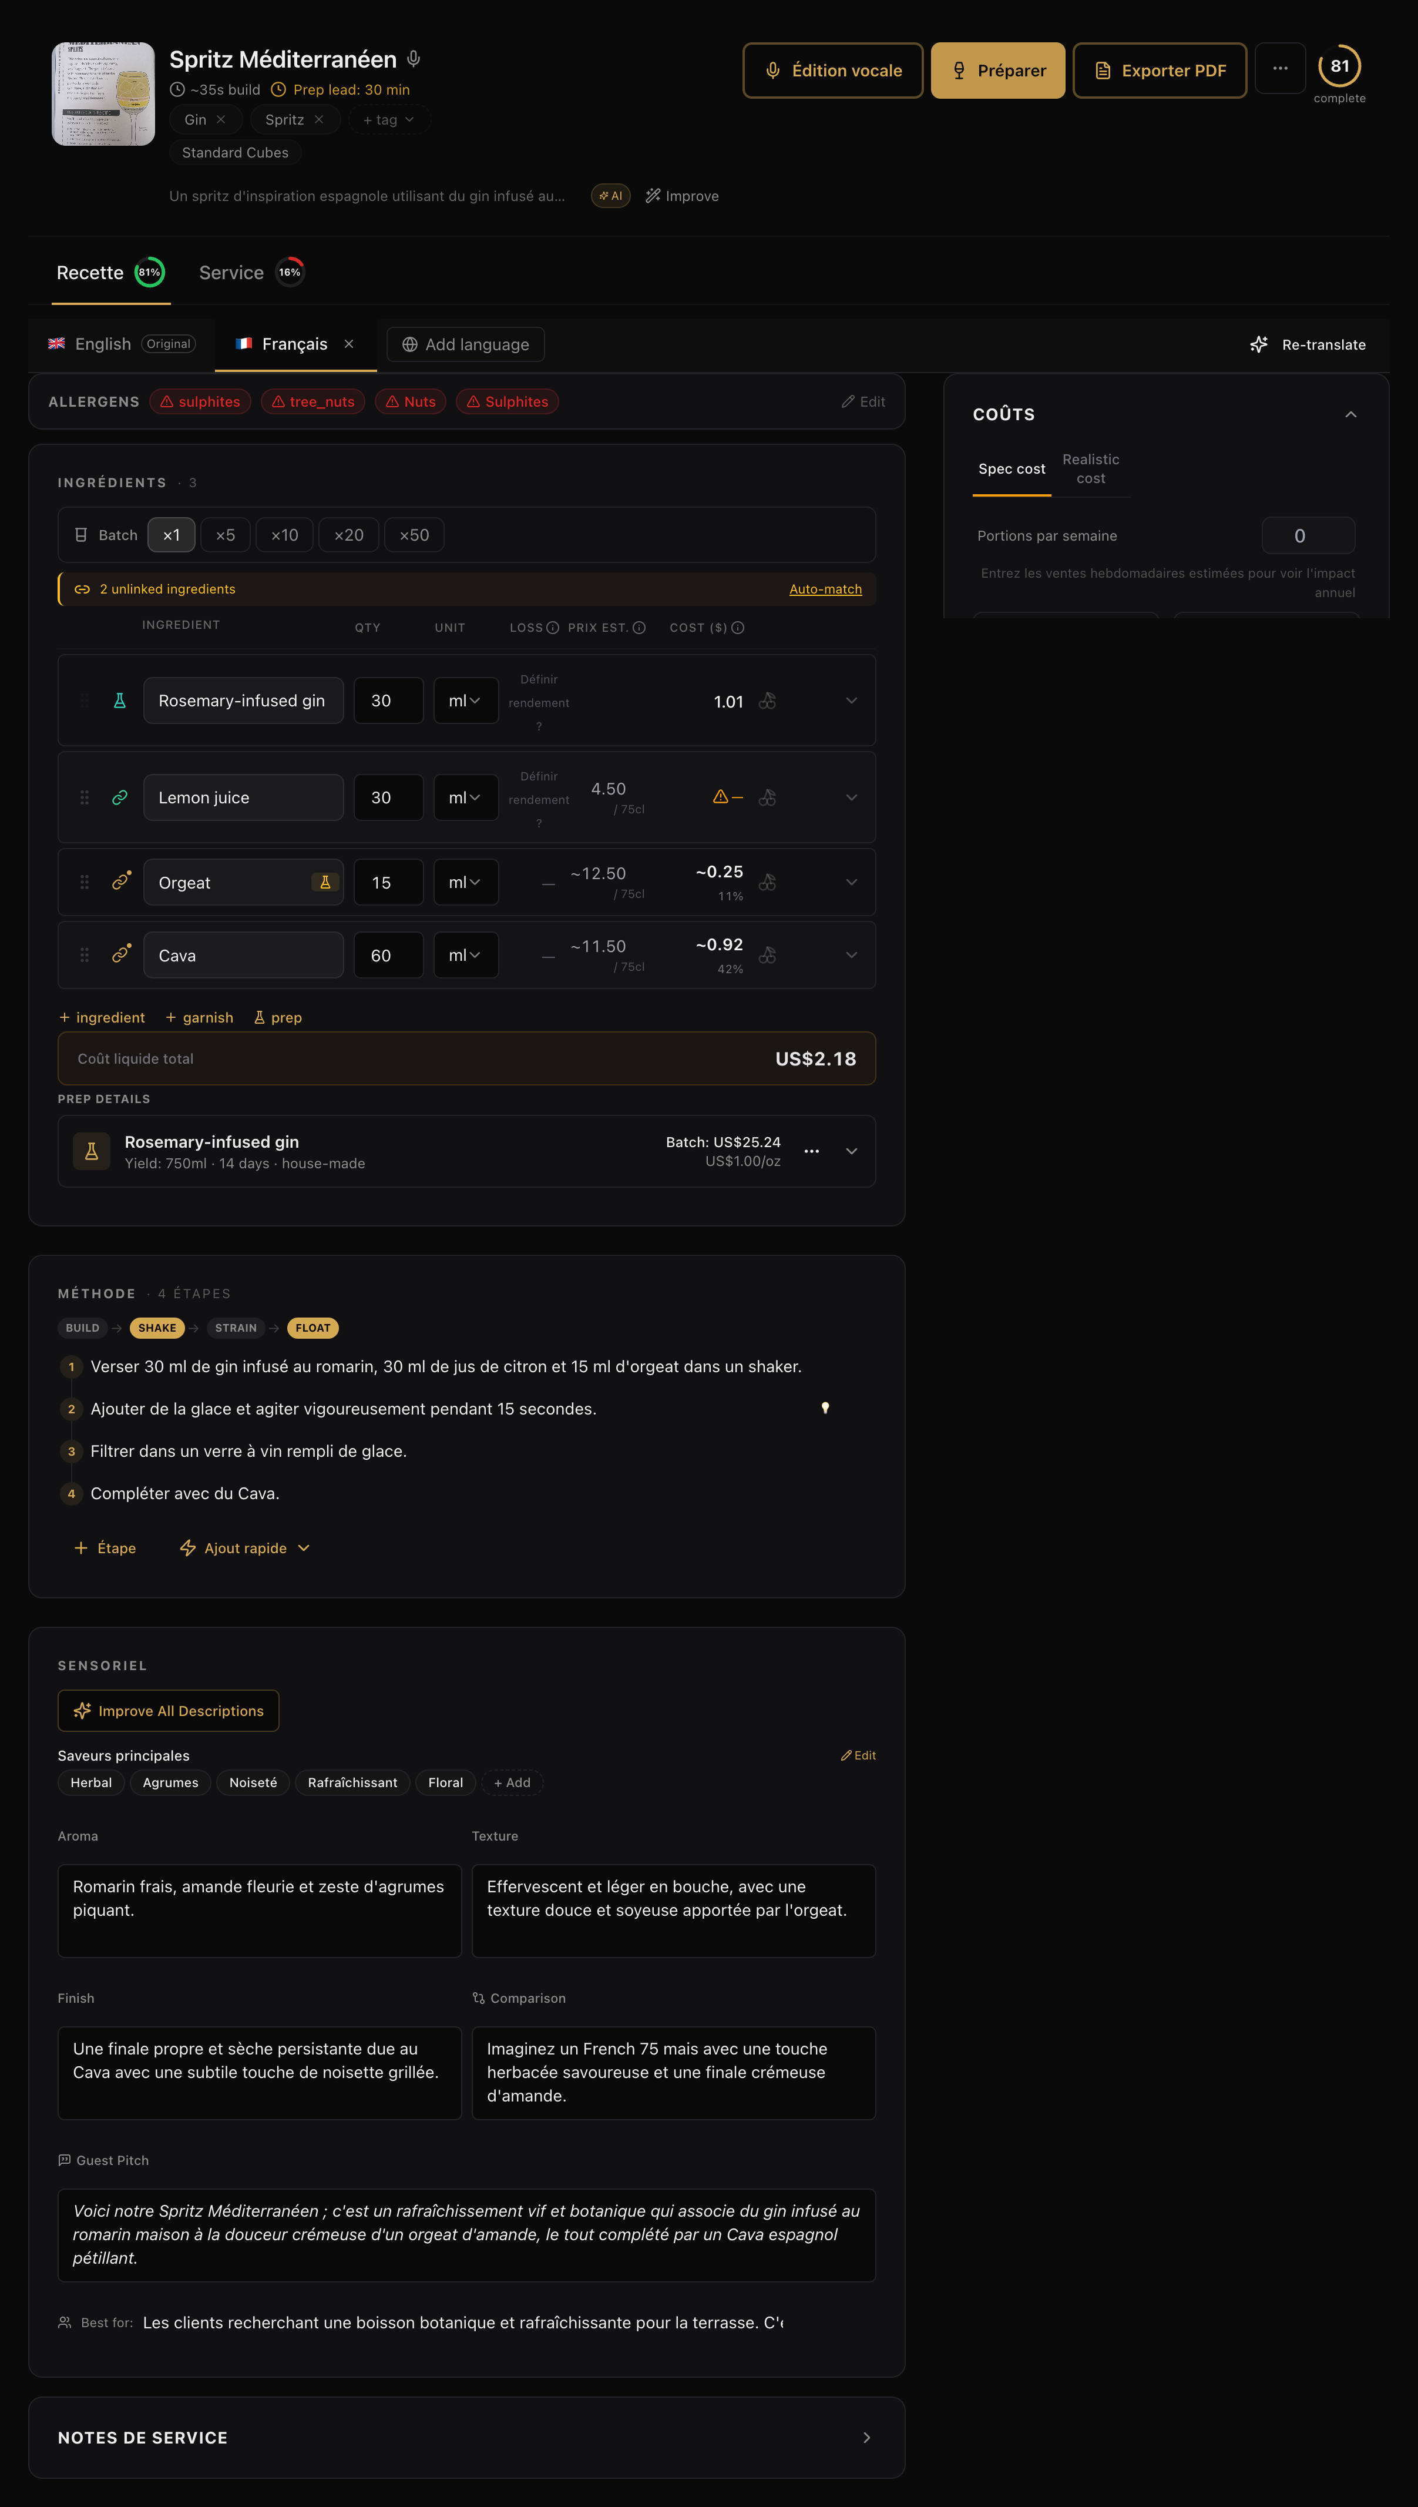Click Re-translate

1308,345
